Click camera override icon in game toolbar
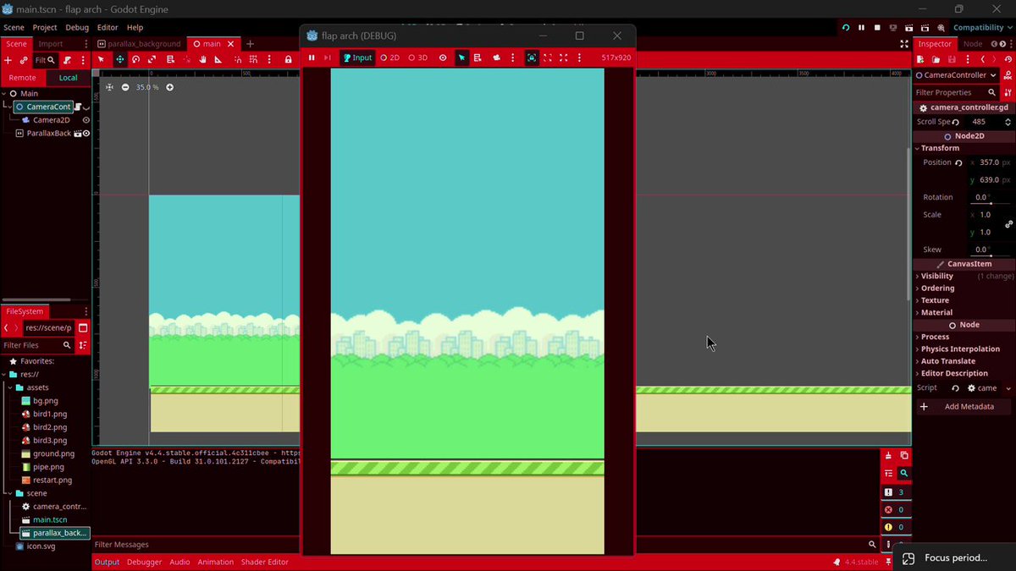The image size is (1016, 571). [x=496, y=58]
